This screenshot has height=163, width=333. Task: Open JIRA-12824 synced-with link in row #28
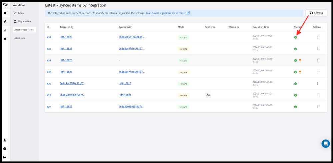pyautogui.click(x=125, y=95)
